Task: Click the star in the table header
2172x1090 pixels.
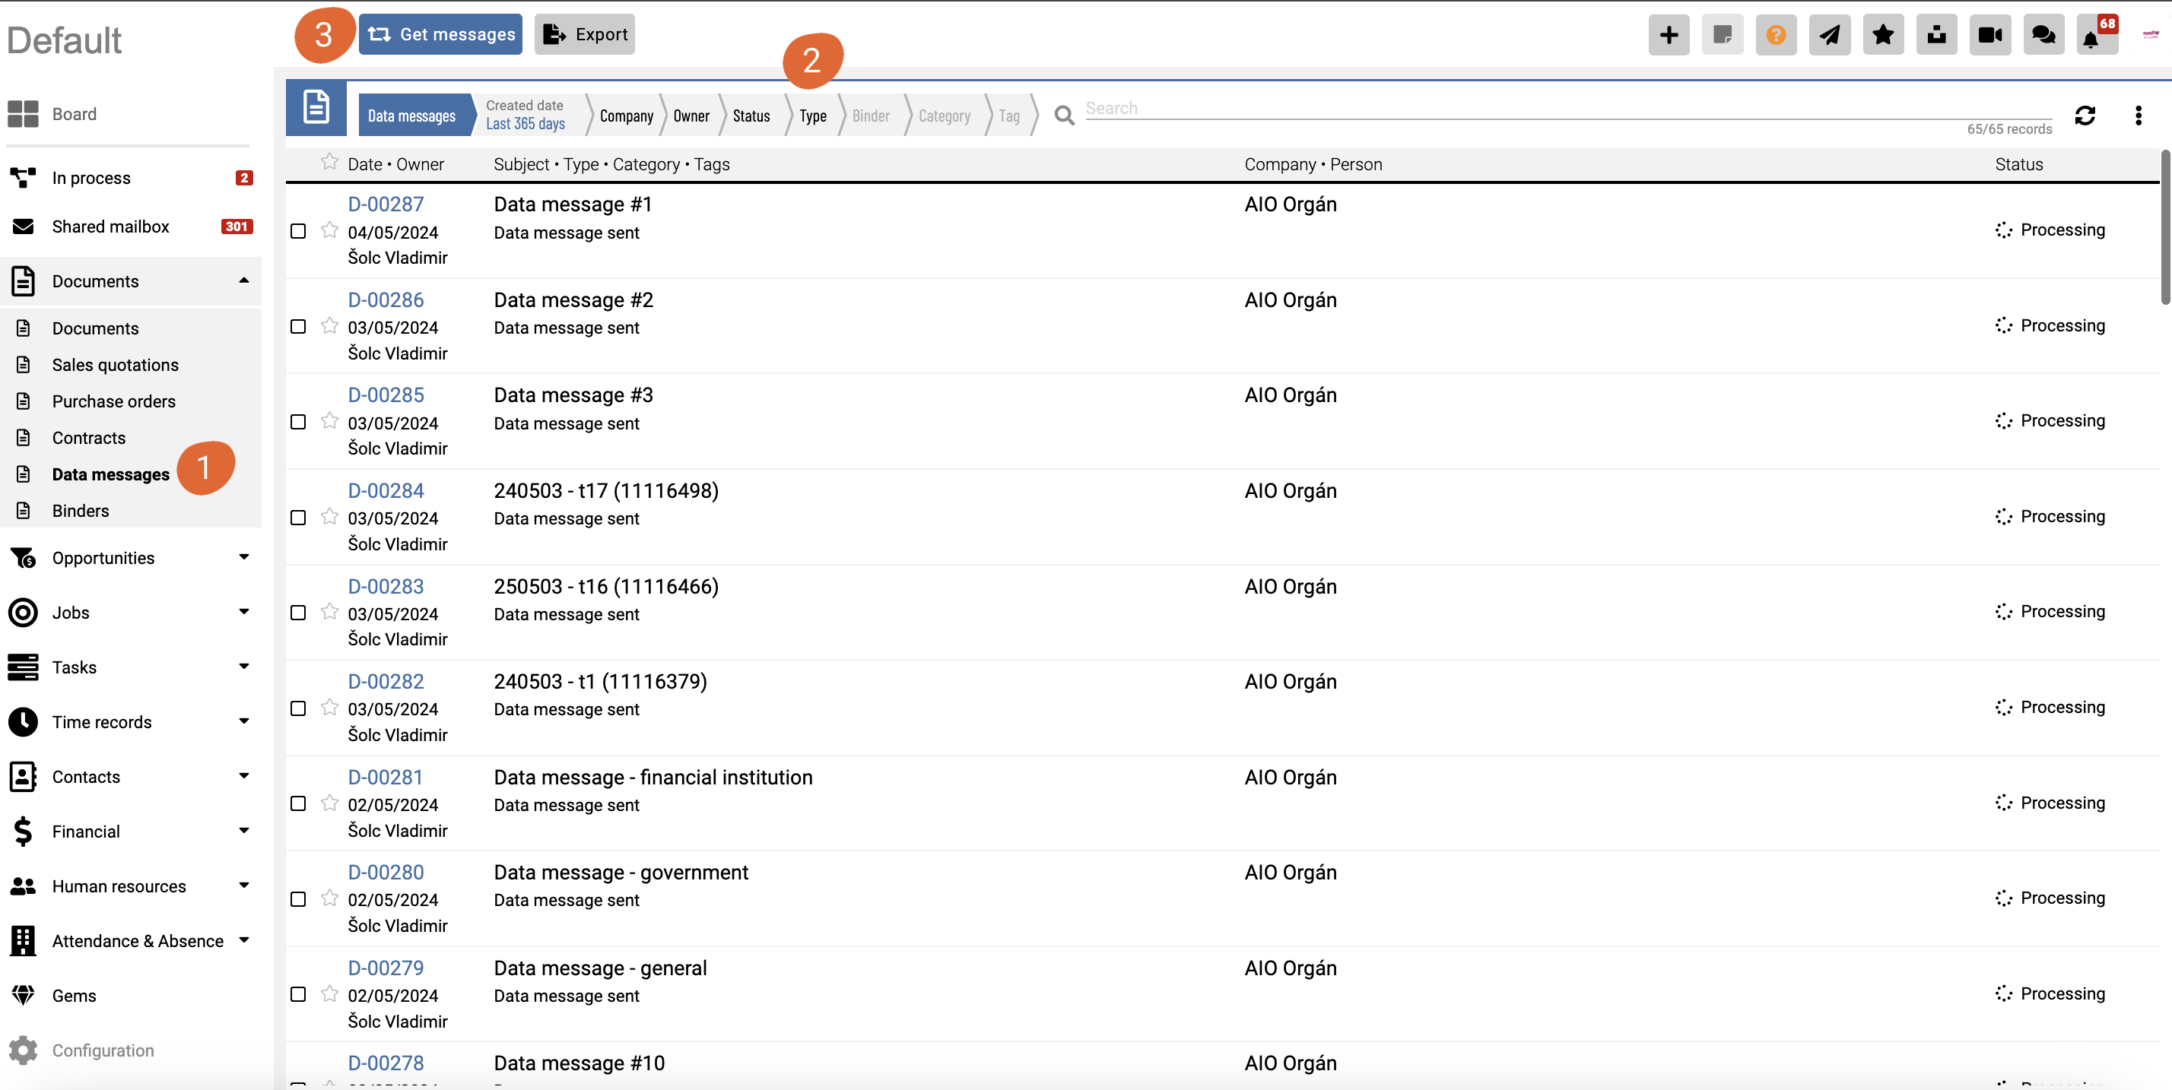Action: [330, 162]
